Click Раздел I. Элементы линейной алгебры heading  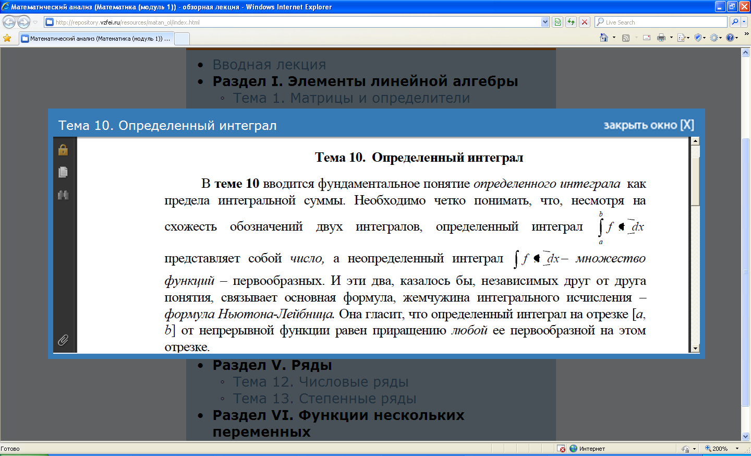click(x=365, y=81)
